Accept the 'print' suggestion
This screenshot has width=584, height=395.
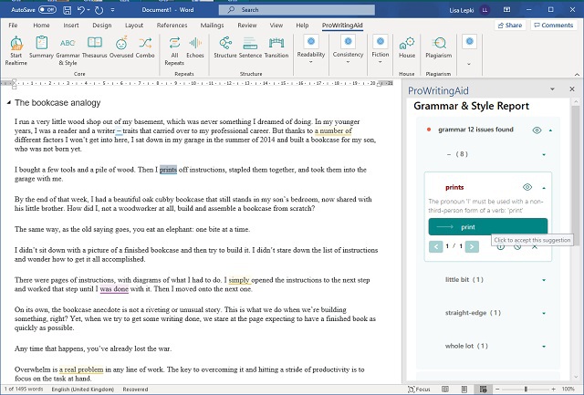coord(488,227)
